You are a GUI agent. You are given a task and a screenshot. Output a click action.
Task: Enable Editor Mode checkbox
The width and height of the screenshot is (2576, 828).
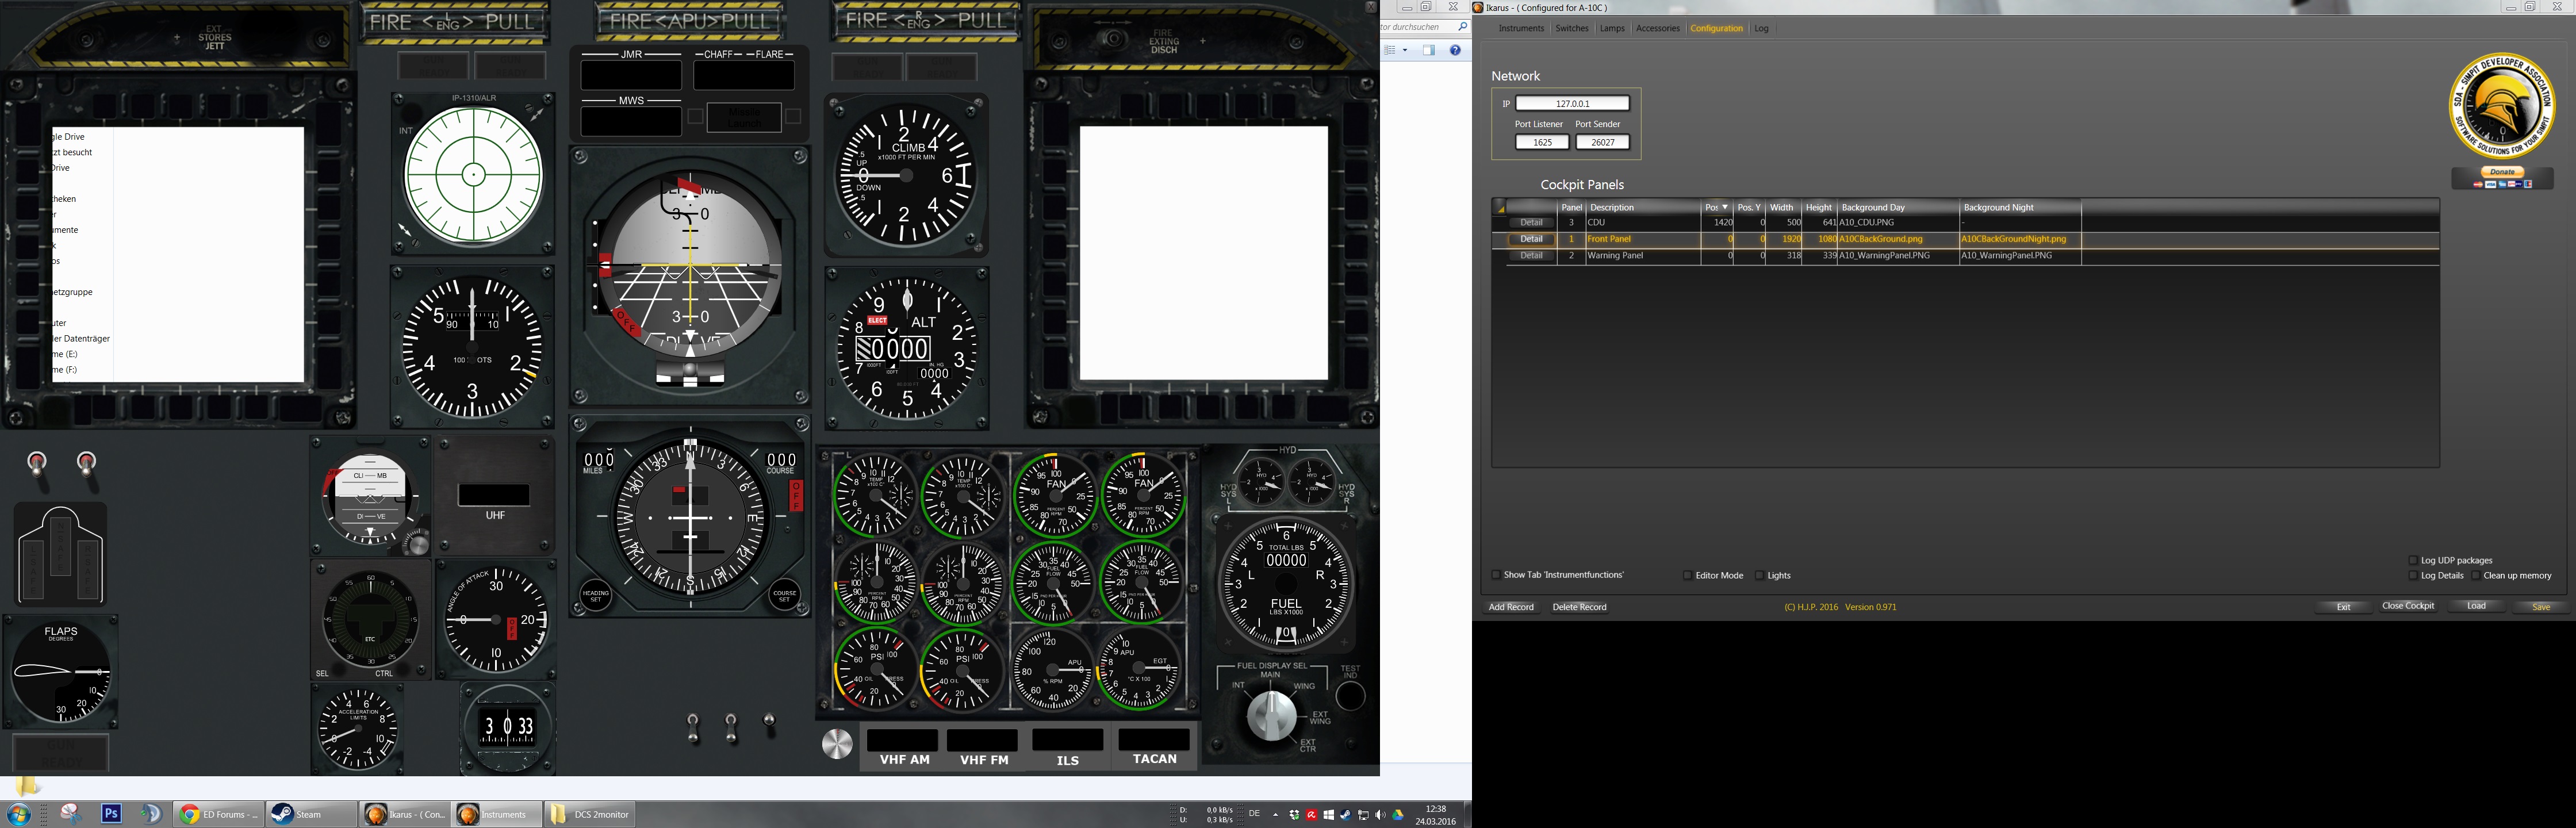(1687, 575)
